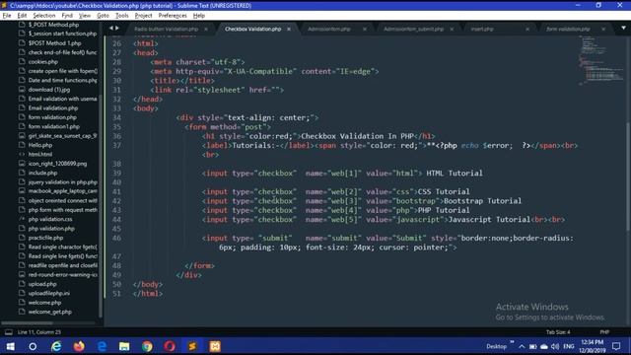Click the stylesheet icon beside php validation.css
This screenshot has width=631, height=355.
coord(22,219)
